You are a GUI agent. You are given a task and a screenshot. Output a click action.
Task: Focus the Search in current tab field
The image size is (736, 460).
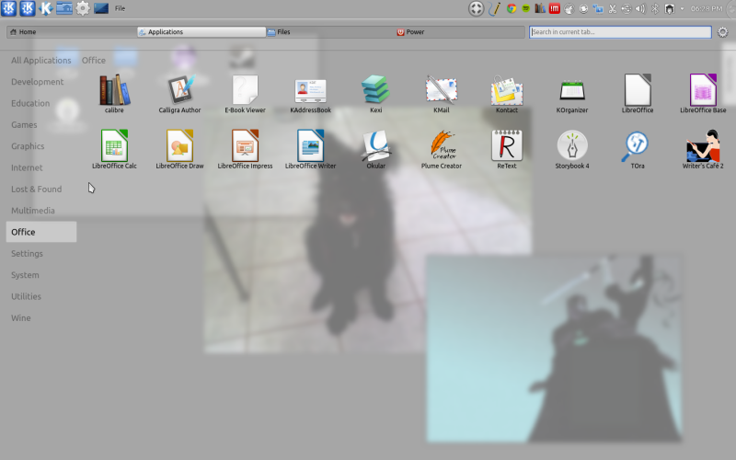620,32
